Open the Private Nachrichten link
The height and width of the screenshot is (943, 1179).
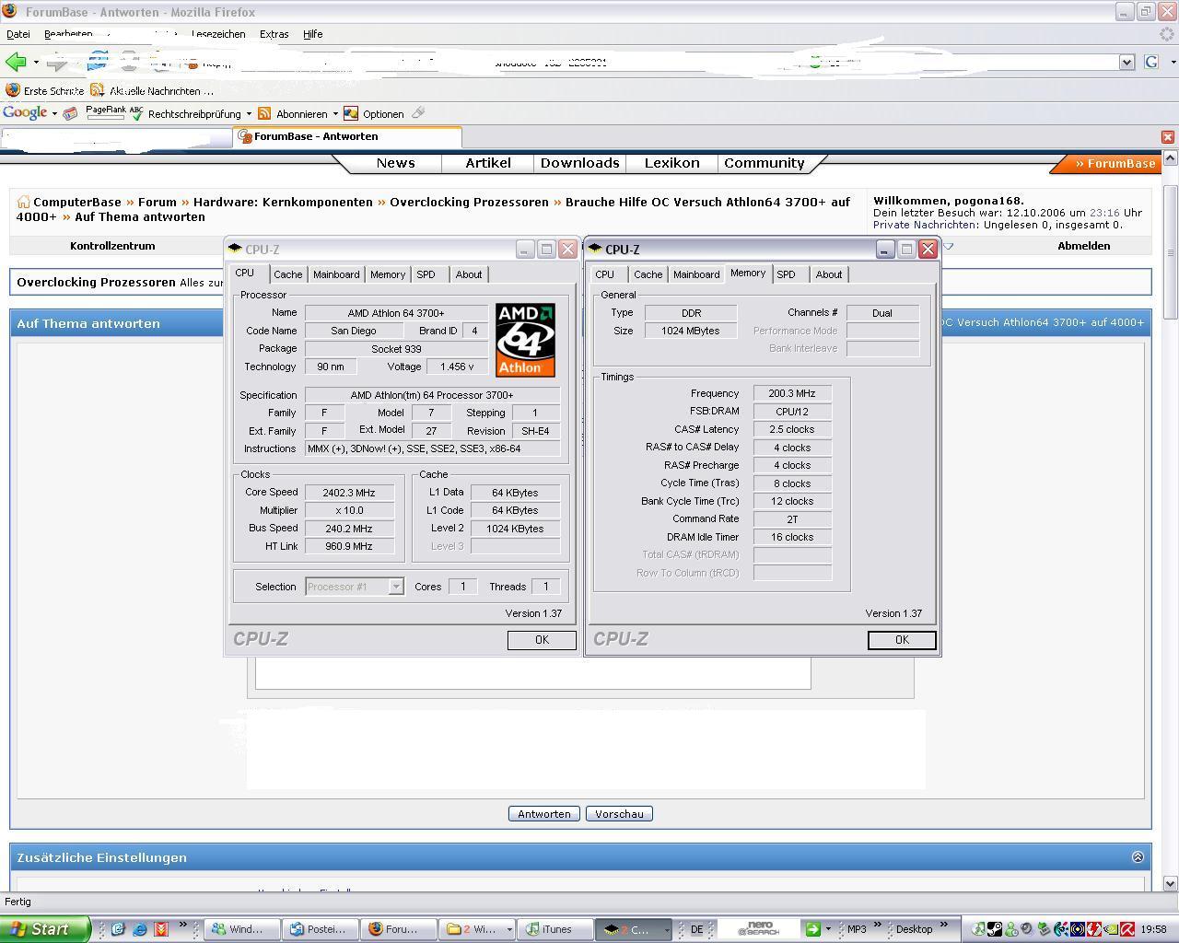point(926,225)
